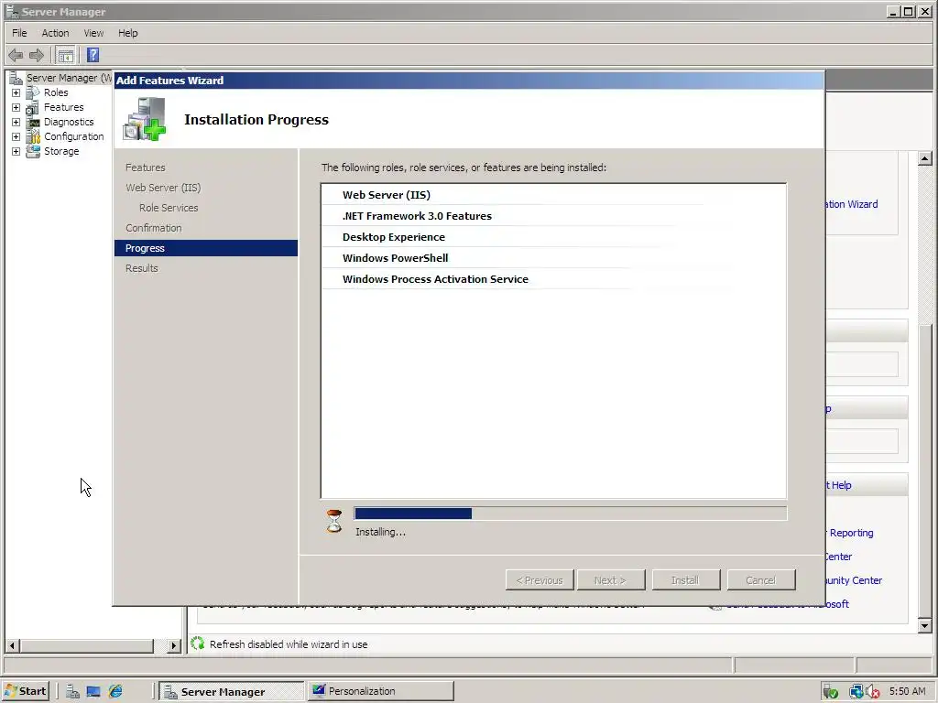The height and width of the screenshot is (703, 938).
Task: Expand the Storage tree node
Action: point(16,151)
